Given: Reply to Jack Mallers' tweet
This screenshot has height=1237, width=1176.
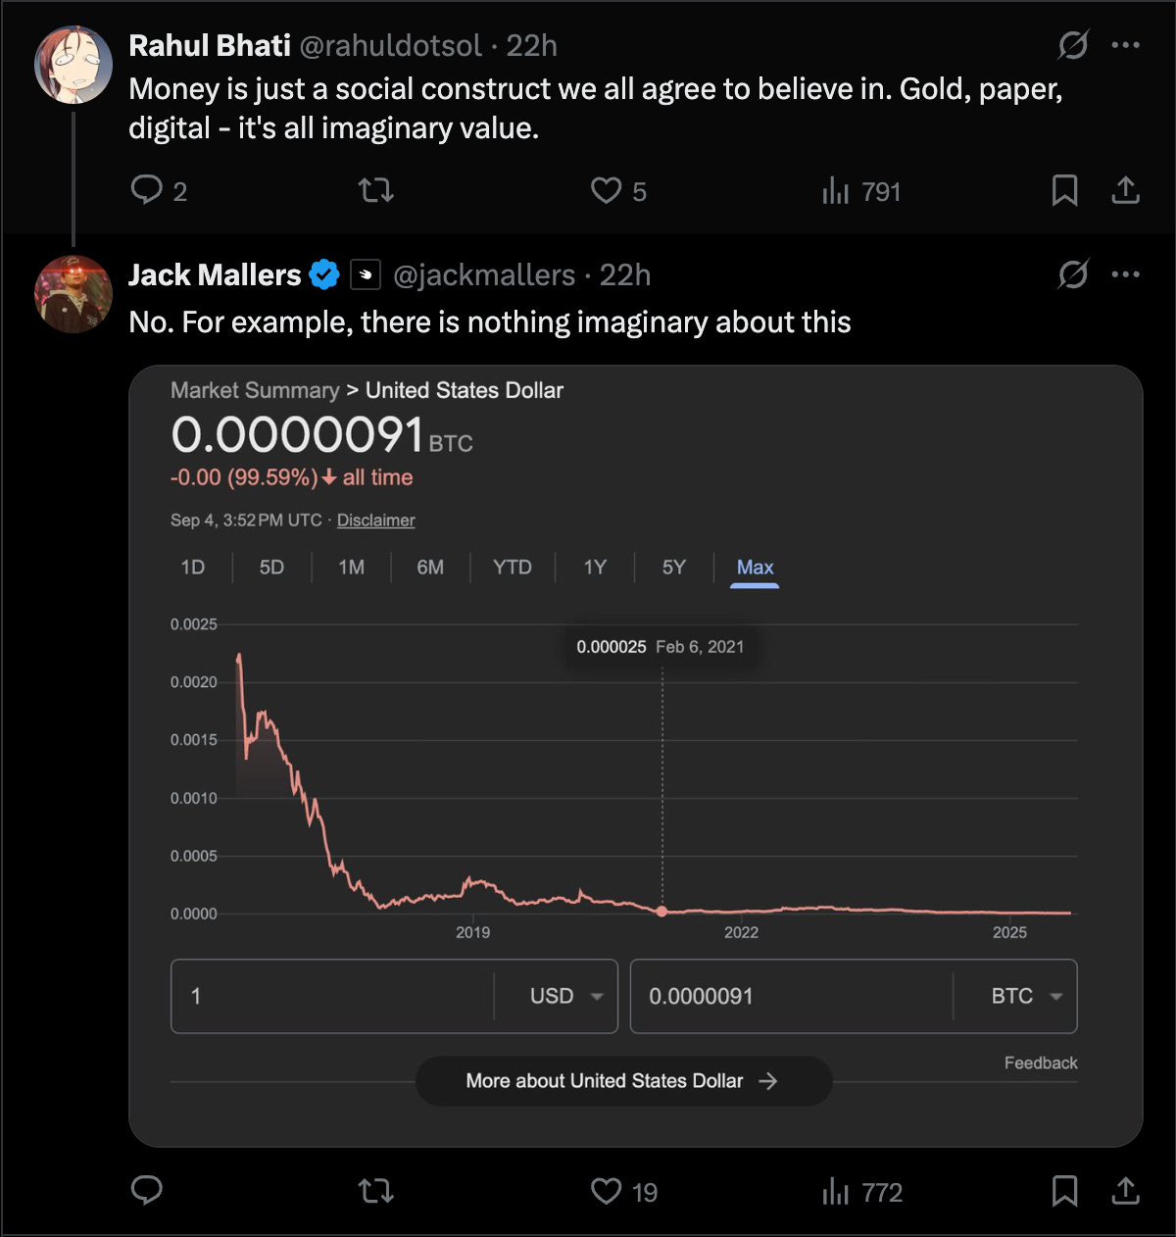Looking at the screenshot, I should click(147, 1190).
